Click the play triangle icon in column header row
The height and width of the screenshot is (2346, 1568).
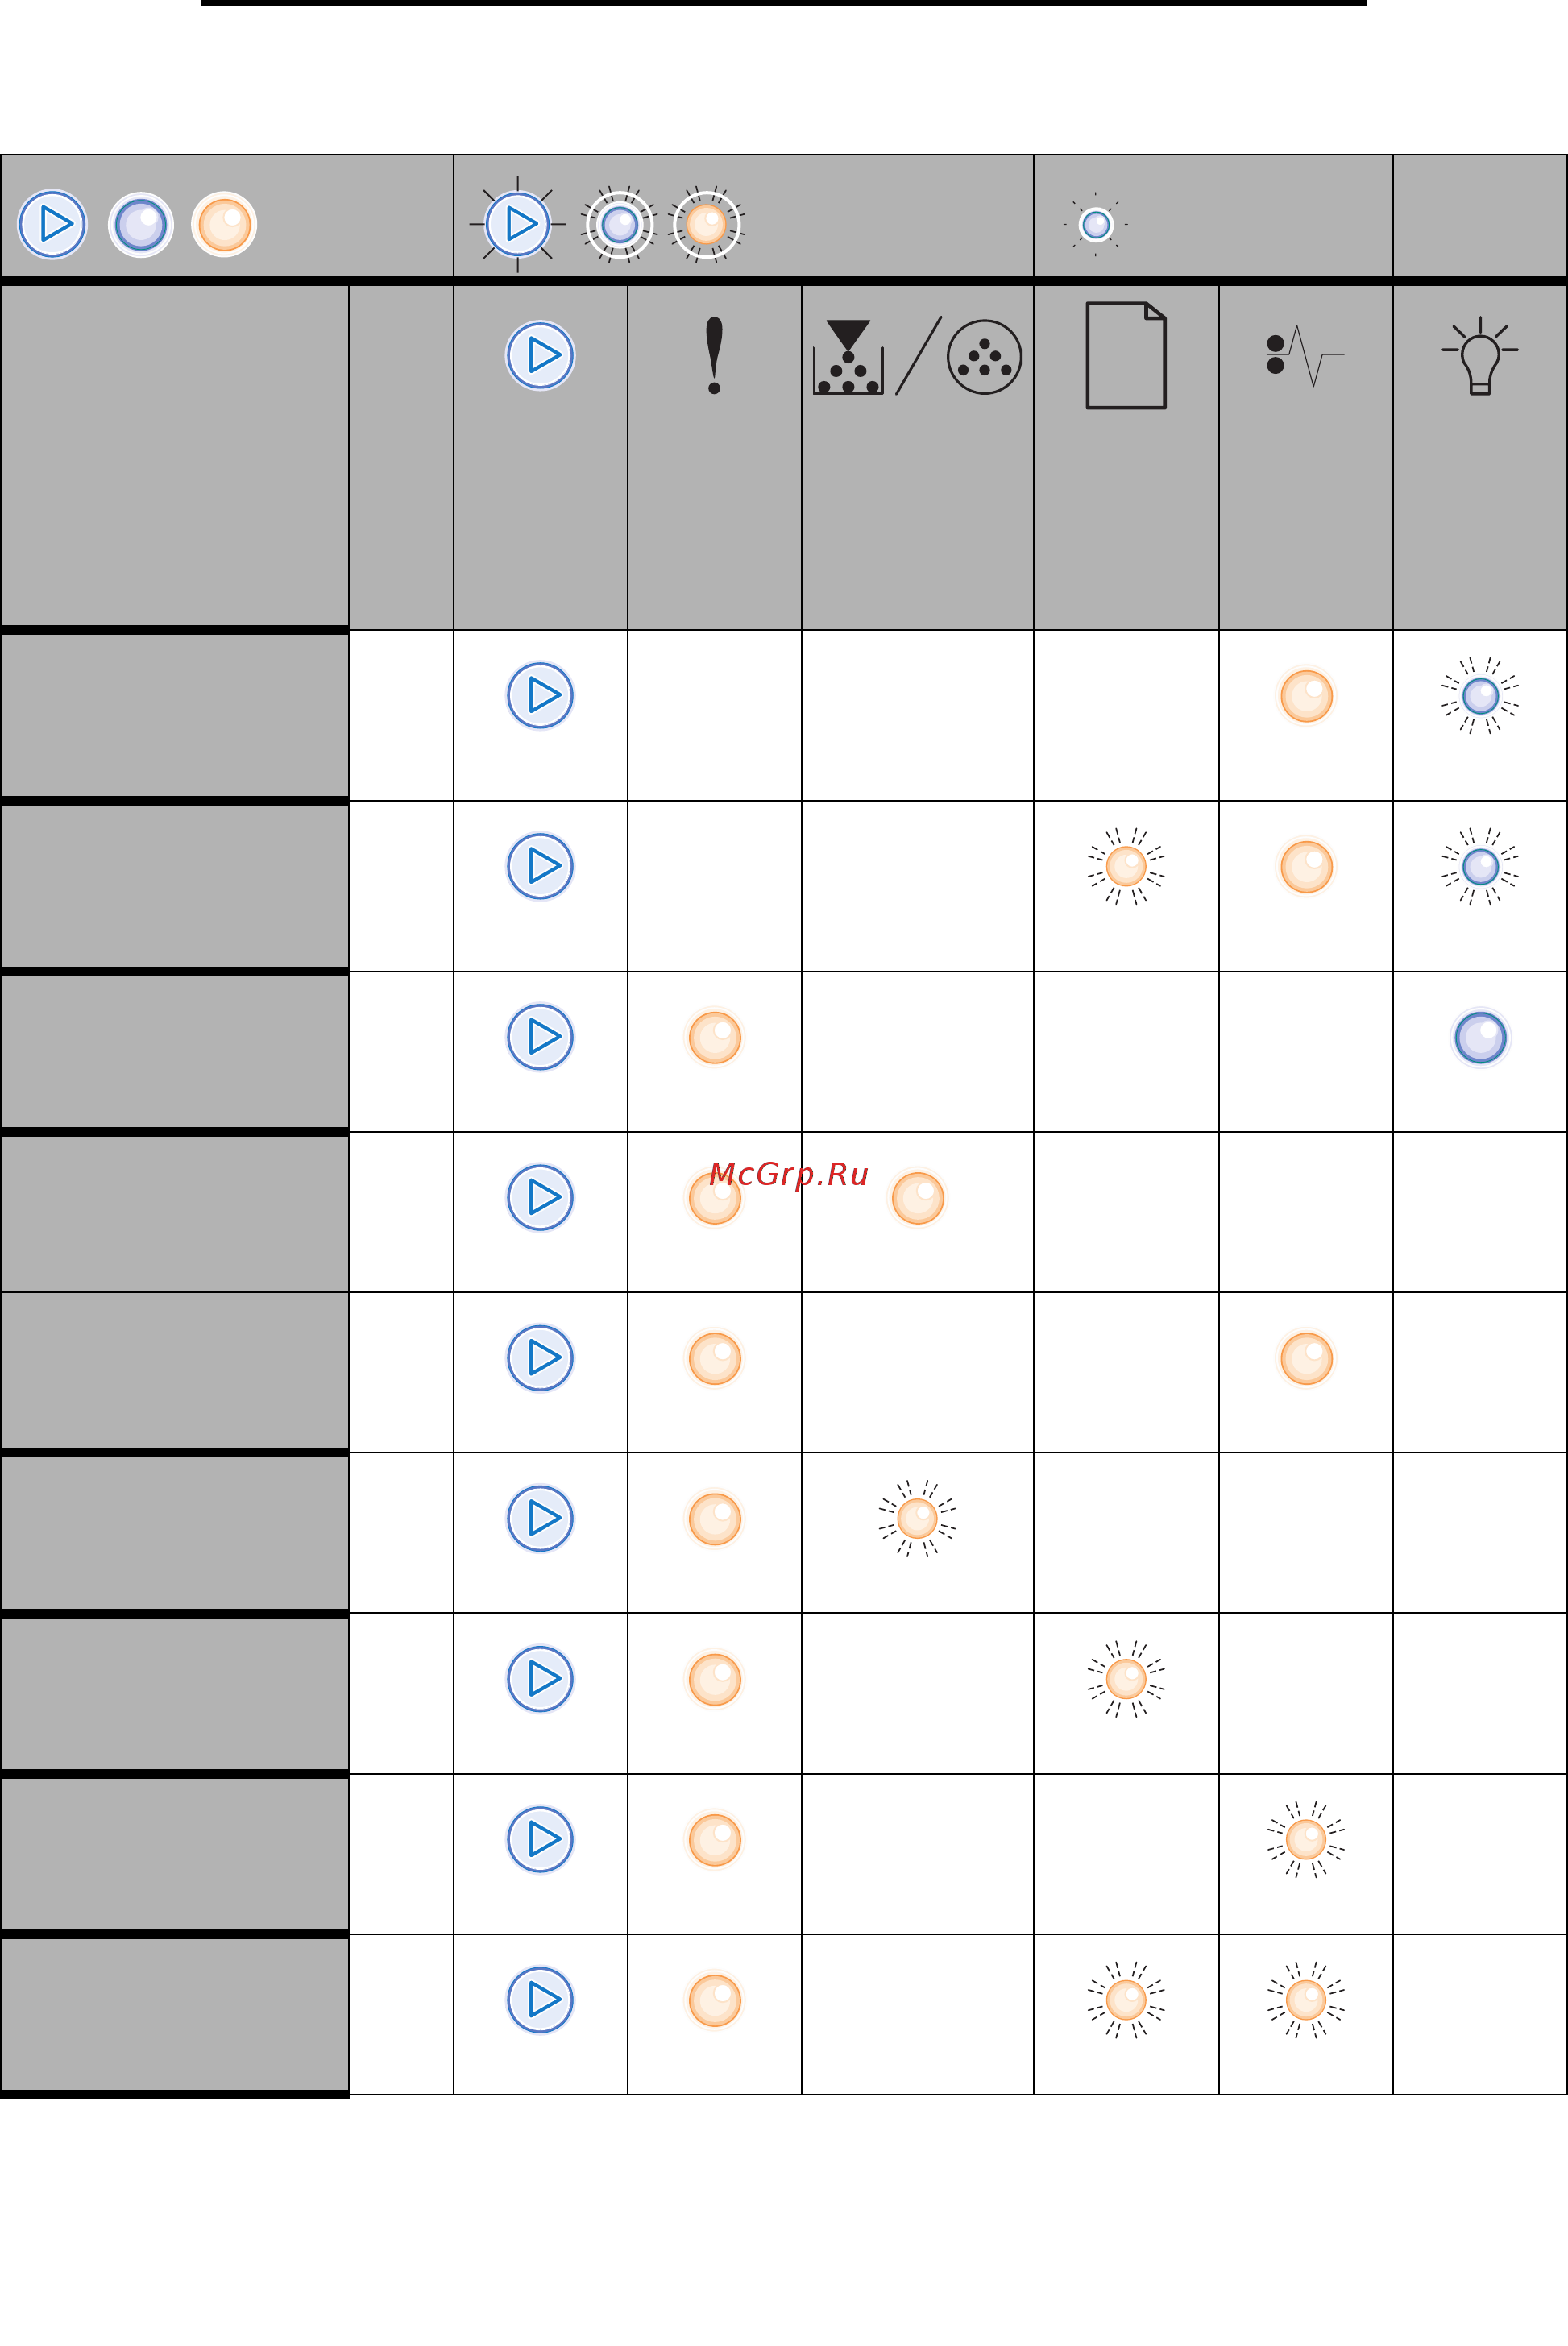pyautogui.click(x=540, y=354)
